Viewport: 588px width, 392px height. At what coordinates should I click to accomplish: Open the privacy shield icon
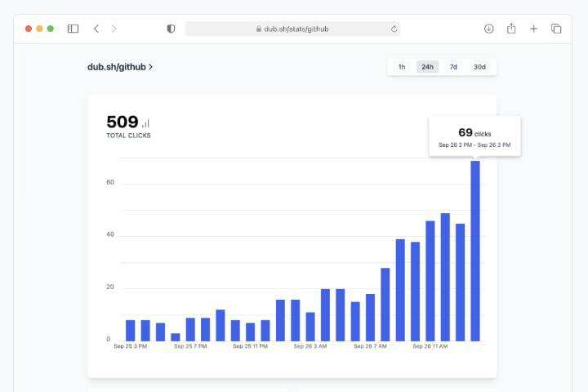point(171,29)
